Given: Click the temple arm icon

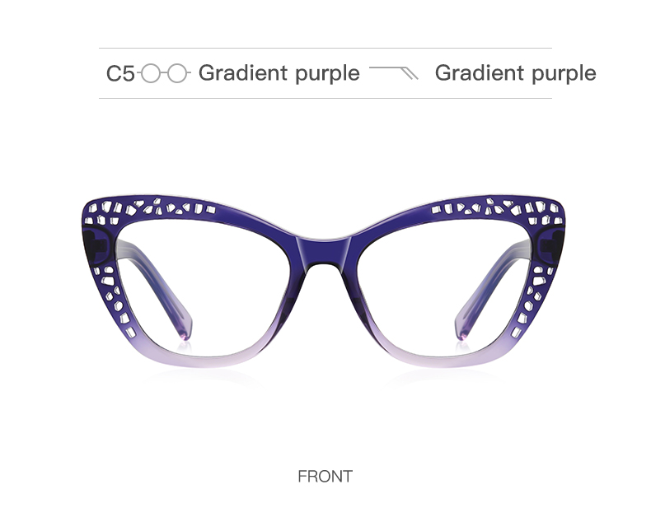Looking at the screenshot, I should pyautogui.click(x=394, y=72).
